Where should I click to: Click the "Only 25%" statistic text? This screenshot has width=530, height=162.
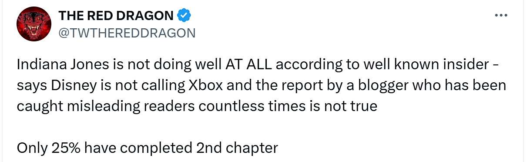[x=48, y=148]
